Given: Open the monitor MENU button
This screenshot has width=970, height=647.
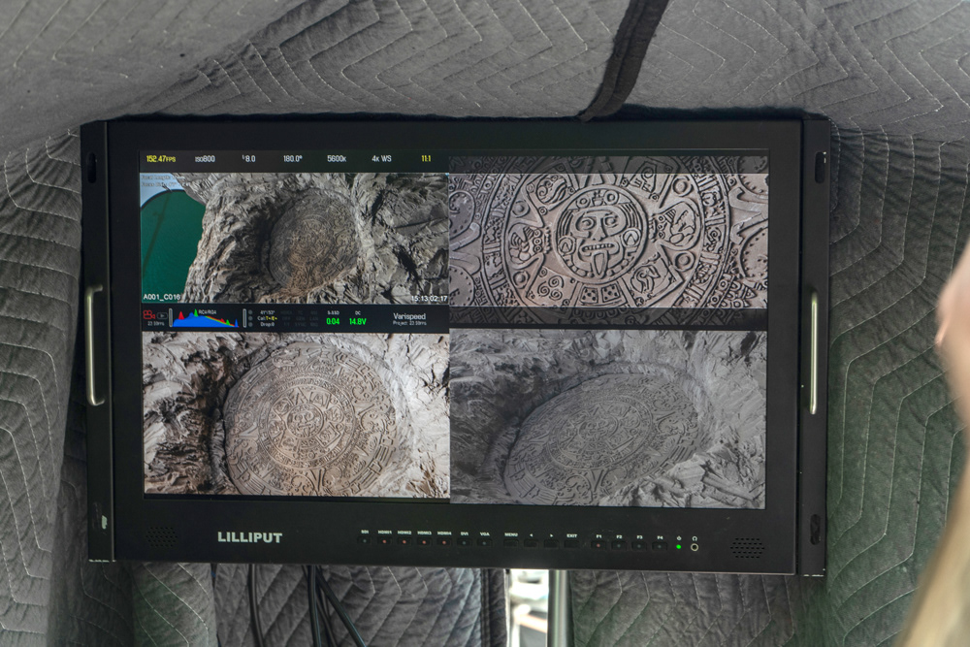Looking at the screenshot, I should tap(511, 543).
